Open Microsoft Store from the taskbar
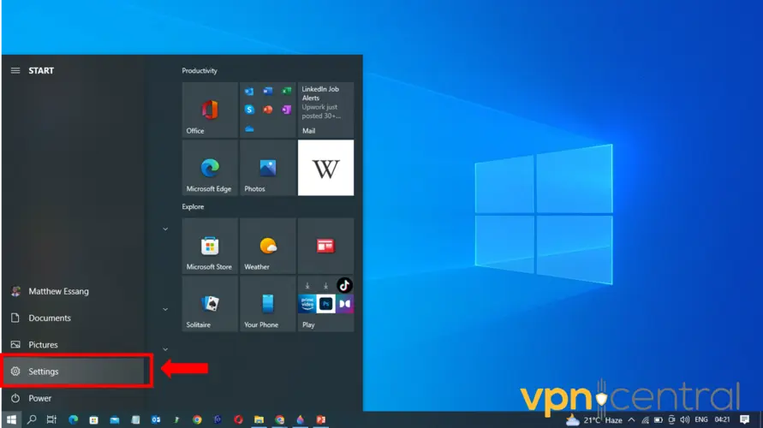The height and width of the screenshot is (428, 763). click(x=94, y=419)
